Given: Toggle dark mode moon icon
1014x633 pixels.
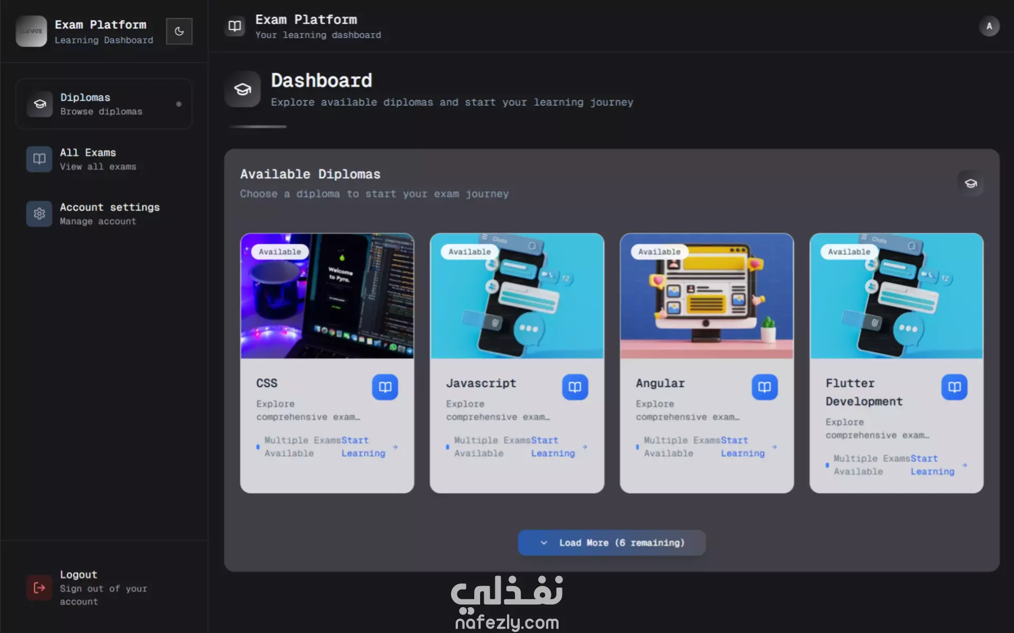Looking at the screenshot, I should tap(179, 31).
